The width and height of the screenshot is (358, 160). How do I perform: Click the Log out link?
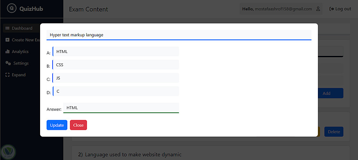tap(340, 9)
